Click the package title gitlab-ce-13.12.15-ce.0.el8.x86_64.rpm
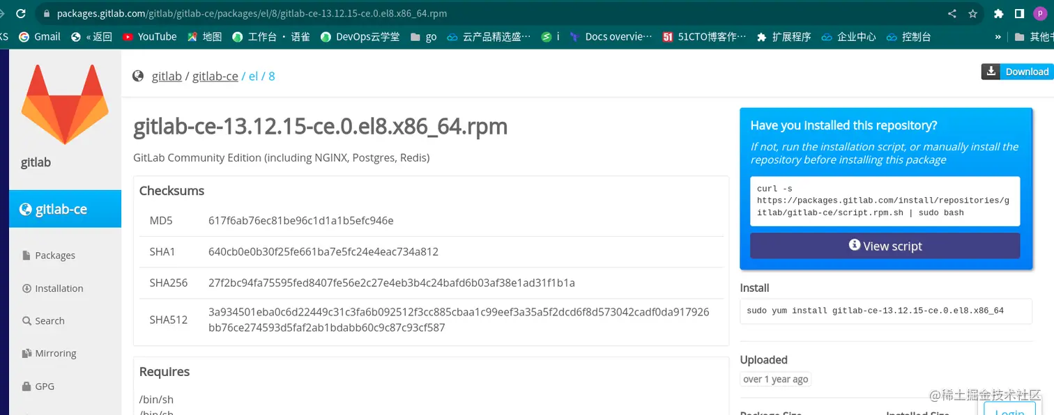 pos(321,126)
